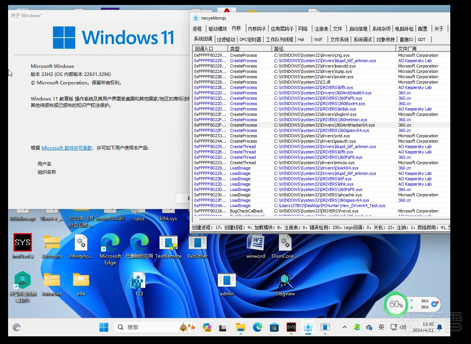Viewport: 471px width, 344px height.
Task: Open the Microsoft 软件许可条款 link
Action: pyautogui.click(x=67, y=148)
